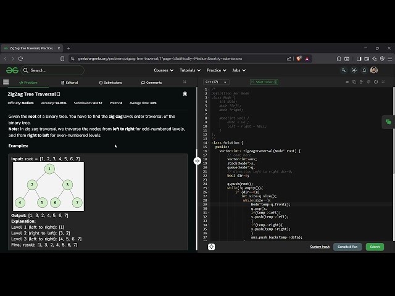Screen dimensions: 395x296
Task: Open the floating chat icon on the right edge
Action: click(x=388, y=122)
